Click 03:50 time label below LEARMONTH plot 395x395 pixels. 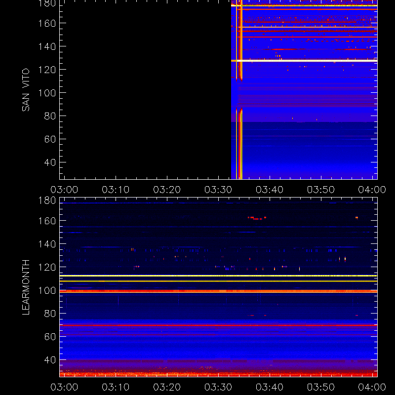321,387
